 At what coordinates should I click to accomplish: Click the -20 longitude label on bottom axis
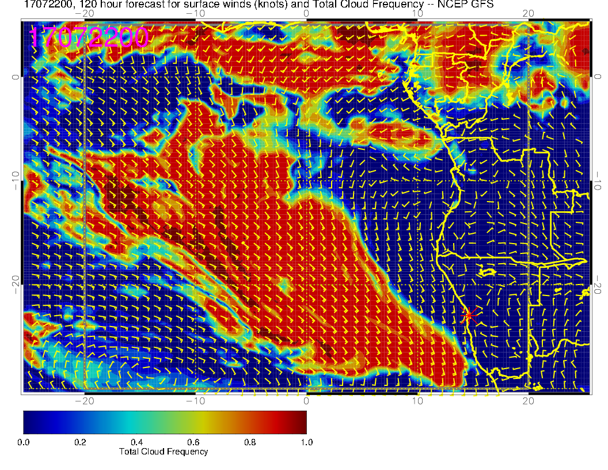84,400
